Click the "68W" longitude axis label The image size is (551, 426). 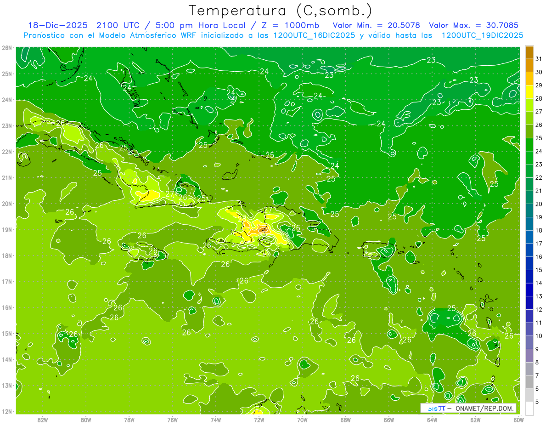[345, 420]
